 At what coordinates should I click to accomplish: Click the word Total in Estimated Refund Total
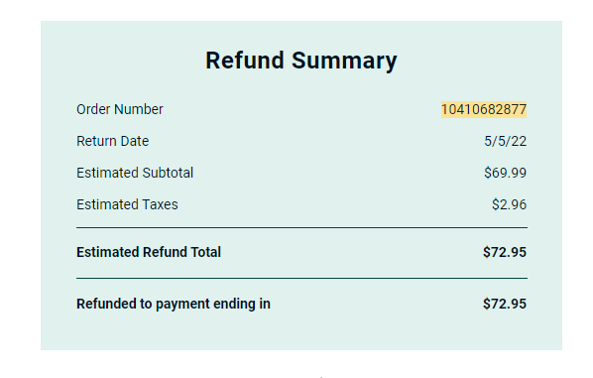(205, 252)
